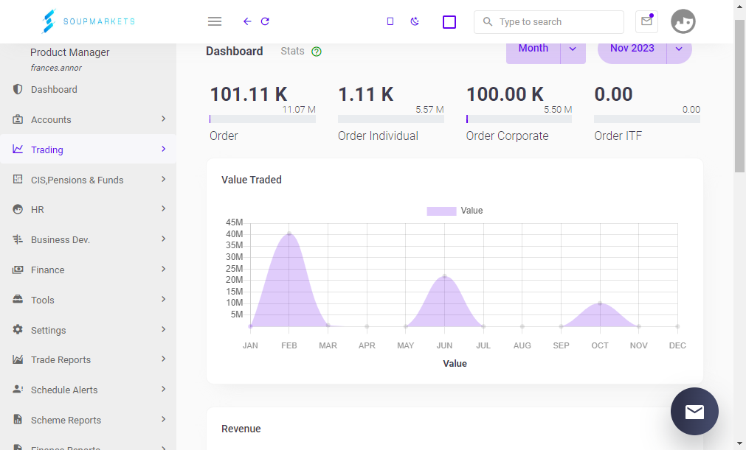Click the FEB data point on chart
This screenshot has height=450, width=746.
pyautogui.click(x=289, y=233)
